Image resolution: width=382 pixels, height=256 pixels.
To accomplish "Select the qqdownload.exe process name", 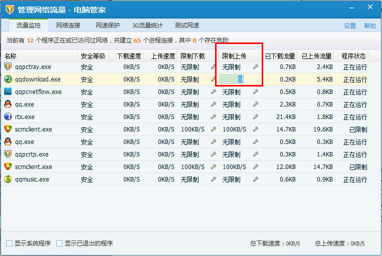I will [x=38, y=79].
